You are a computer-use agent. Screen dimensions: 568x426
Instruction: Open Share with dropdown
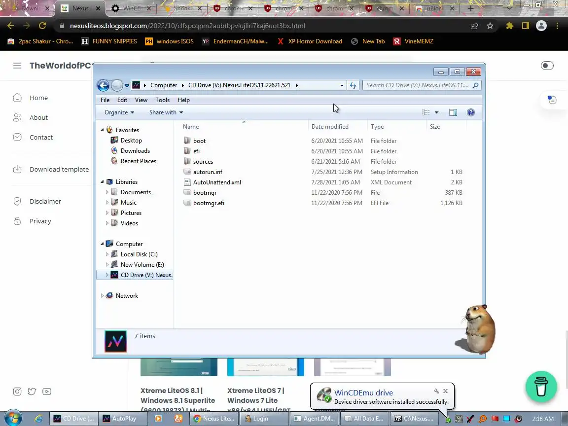(166, 112)
